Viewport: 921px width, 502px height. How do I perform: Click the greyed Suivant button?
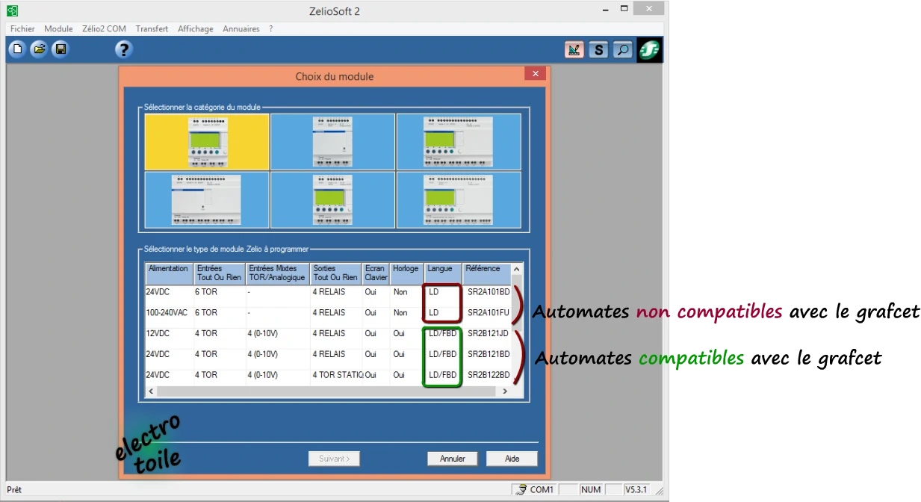coord(334,459)
